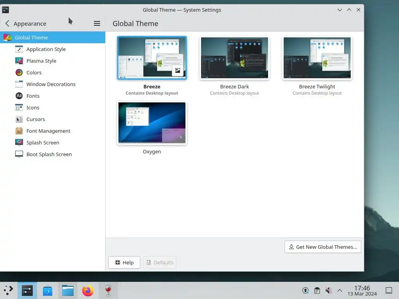Open Splash Screen settings page

click(53, 142)
